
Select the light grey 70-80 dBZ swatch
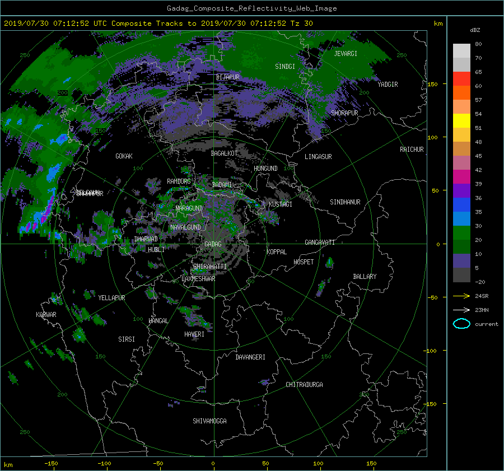tap(461, 51)
